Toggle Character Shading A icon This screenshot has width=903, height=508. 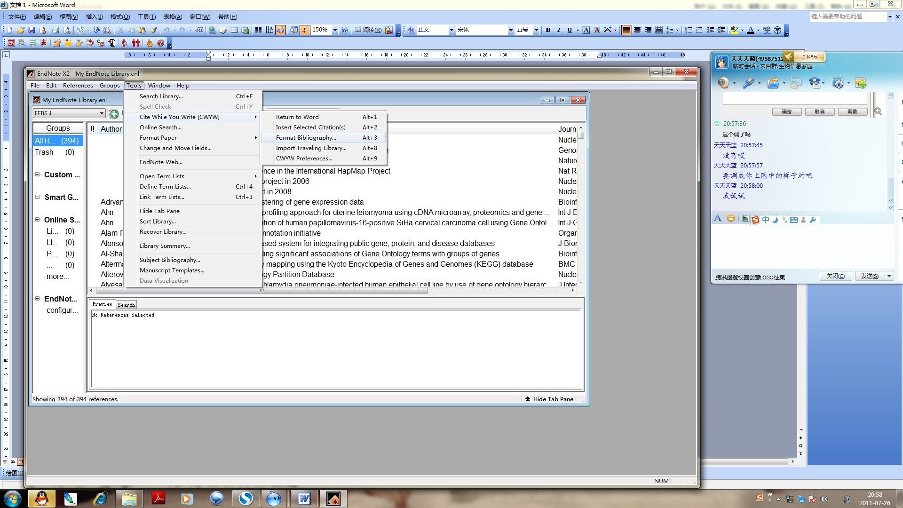pos(597,30)
